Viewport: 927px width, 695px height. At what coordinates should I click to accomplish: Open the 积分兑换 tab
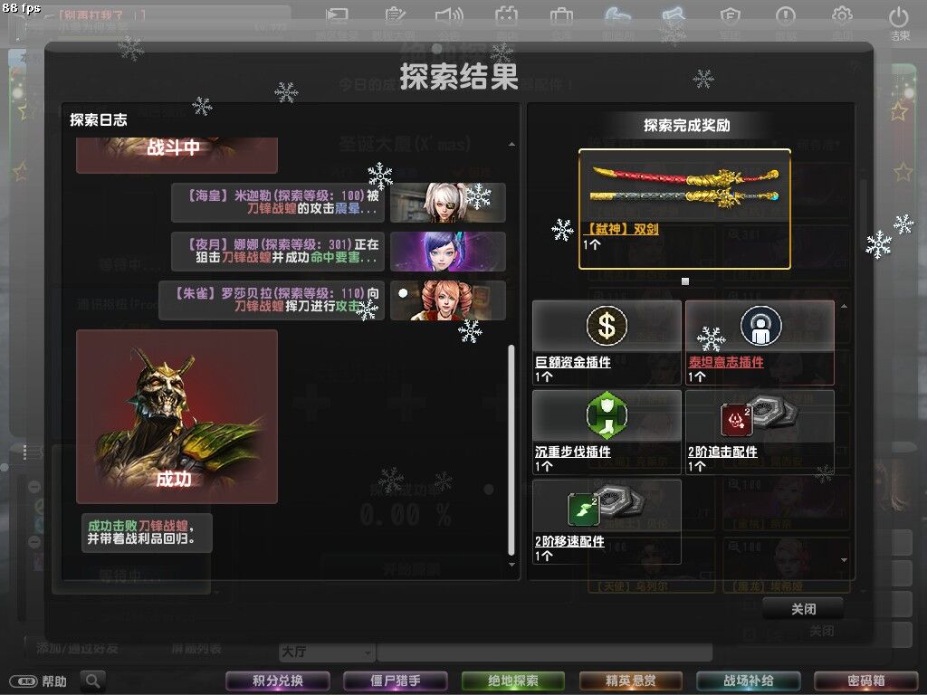277,681
